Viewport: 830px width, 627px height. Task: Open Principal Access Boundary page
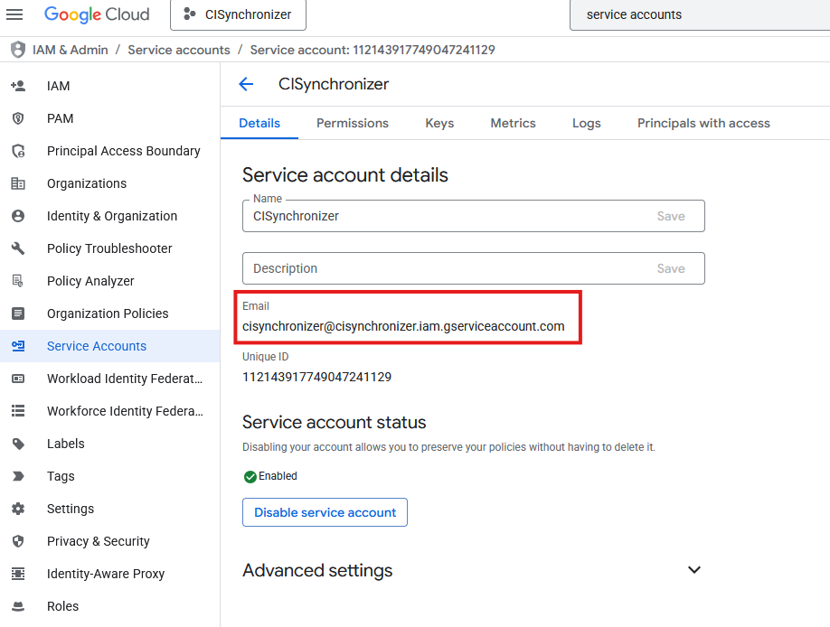pyautogui.click(x=123, y=151)
